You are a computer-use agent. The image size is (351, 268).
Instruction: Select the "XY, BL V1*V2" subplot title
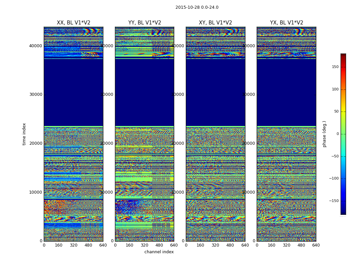click(215, 23)
